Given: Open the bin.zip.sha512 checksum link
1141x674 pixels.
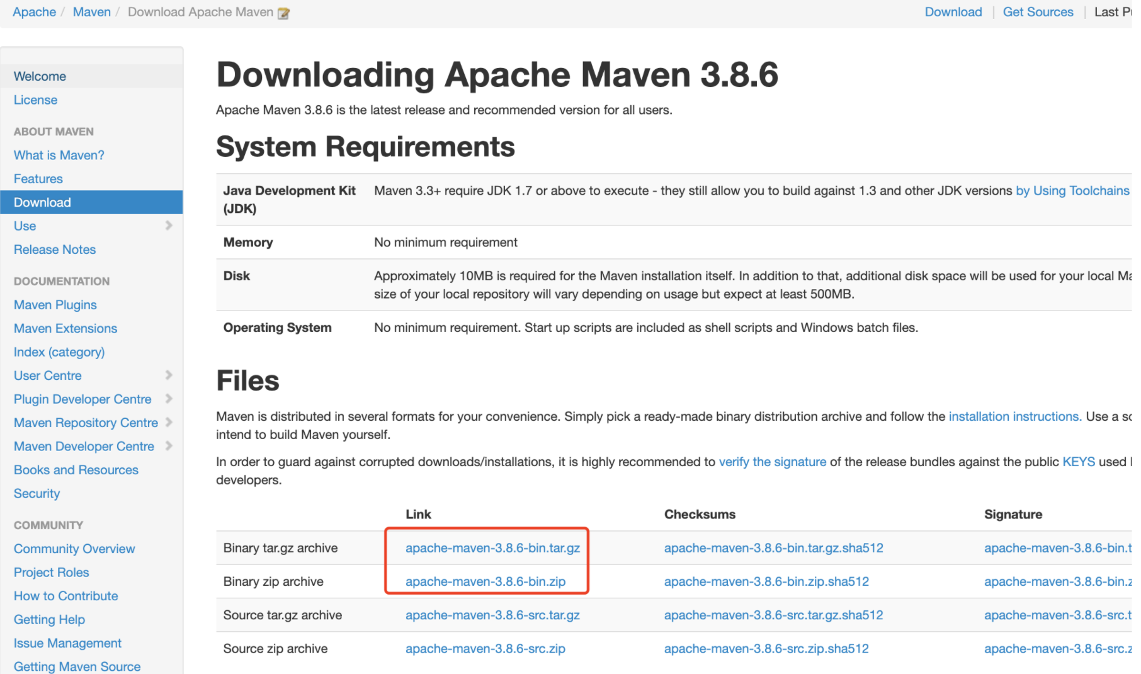Looking at the screenshot, I should tap(766, 581).
